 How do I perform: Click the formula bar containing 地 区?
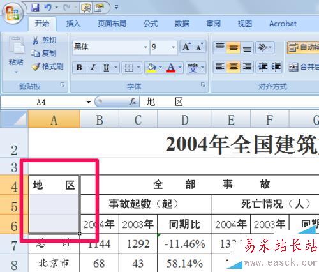tap(230, 102)
